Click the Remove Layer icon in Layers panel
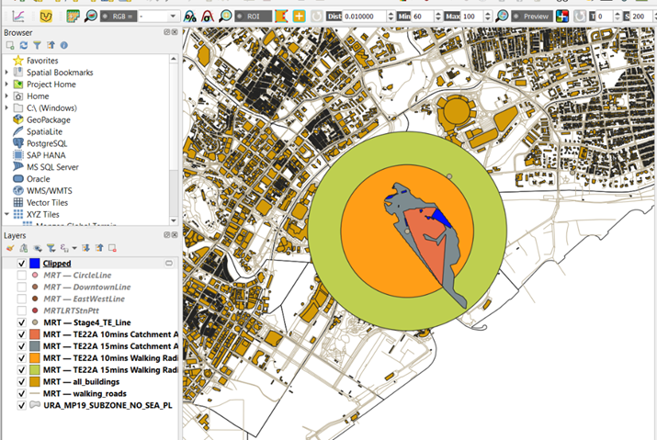 click(x=112, y=248)
